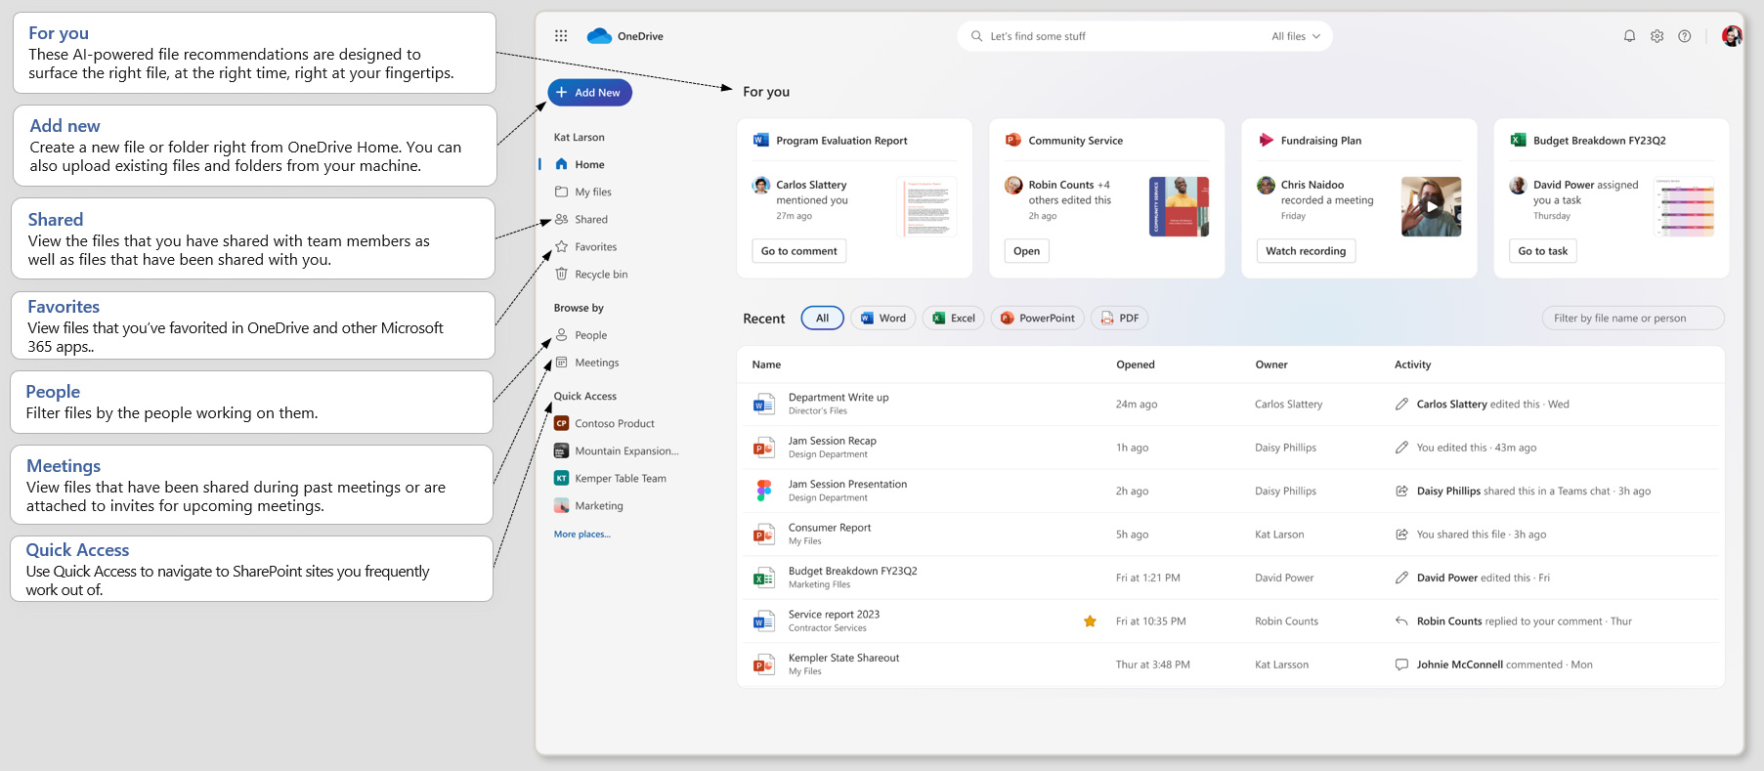Click the Contoso Product site icon
This screenshot has width=1764, height=771.
[562, 424]
